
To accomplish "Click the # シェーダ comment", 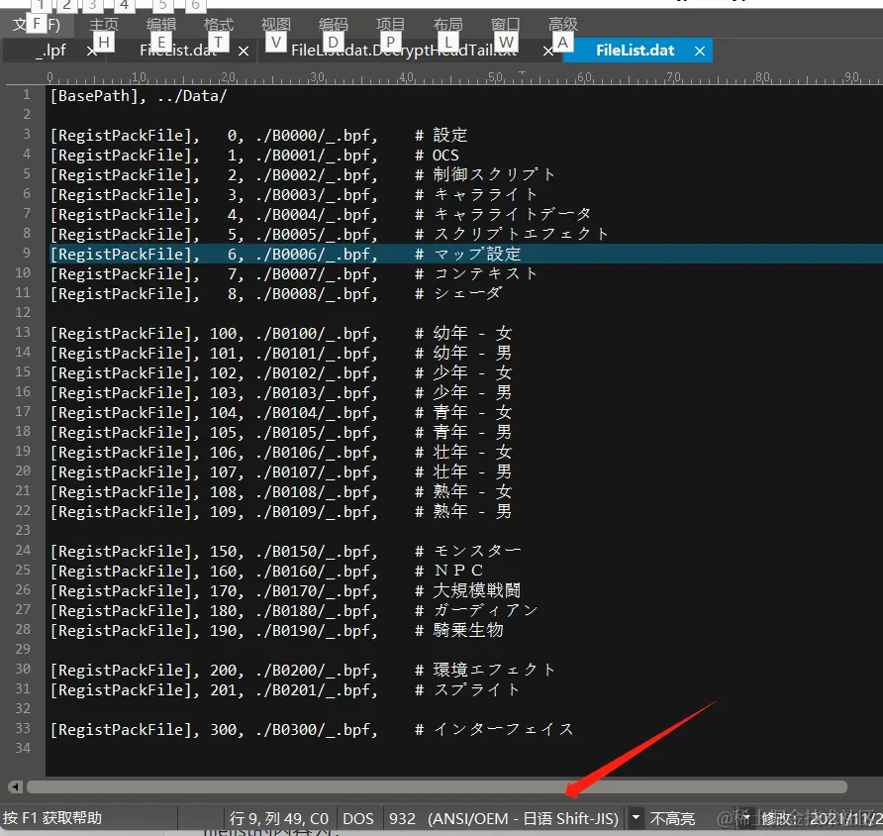I will 458,293.
